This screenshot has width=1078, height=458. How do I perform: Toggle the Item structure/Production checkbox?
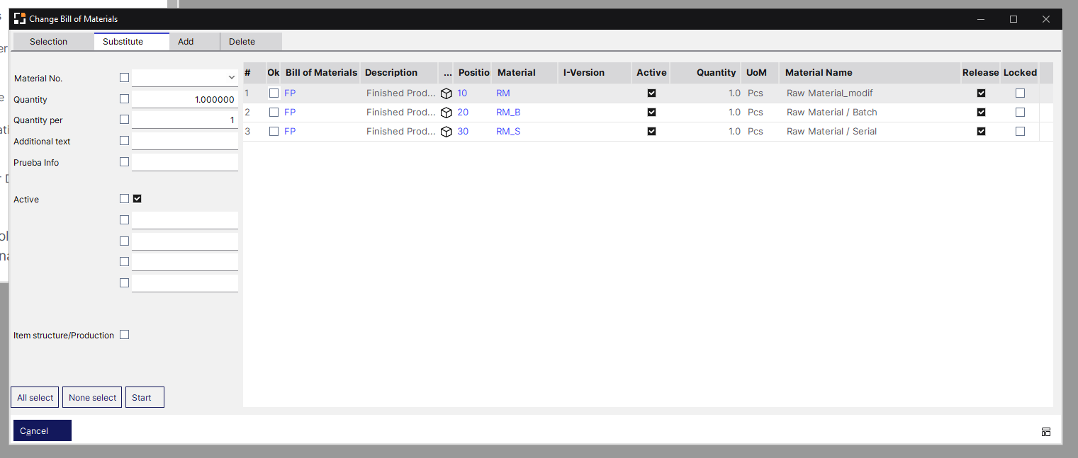click(125, 335)
